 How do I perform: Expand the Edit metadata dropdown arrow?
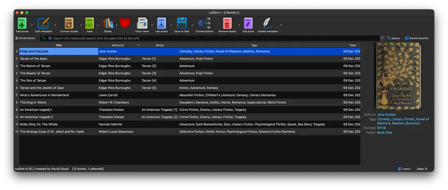pyautogui.click(x=55, y=25)
